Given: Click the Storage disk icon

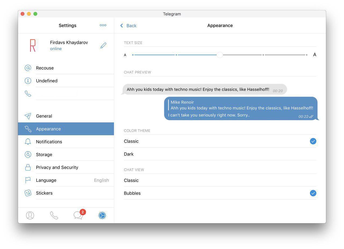Looking at the screenshot, I should point(28,154).
